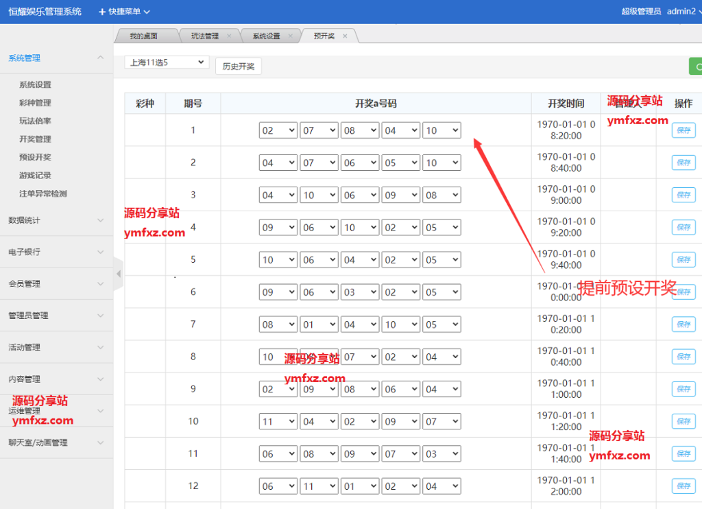Click the green refresh button at top right
The width and height of the screenshot is (702, 509).
(x=698, y=66)
